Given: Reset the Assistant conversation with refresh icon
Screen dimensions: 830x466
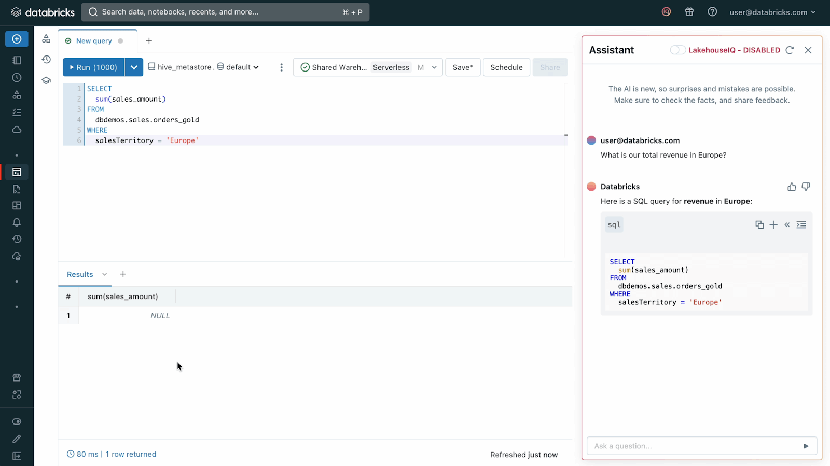Looking at the screenshot, I should tap(790, 50).
